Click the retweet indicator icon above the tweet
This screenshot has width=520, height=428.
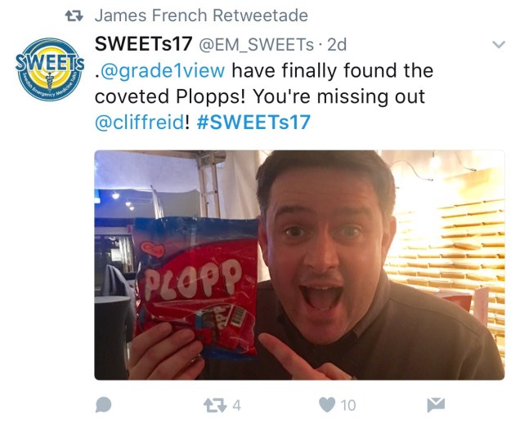(x=74, y=16)
